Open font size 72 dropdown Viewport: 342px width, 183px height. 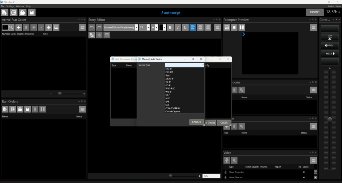click(x=148, y=27)
